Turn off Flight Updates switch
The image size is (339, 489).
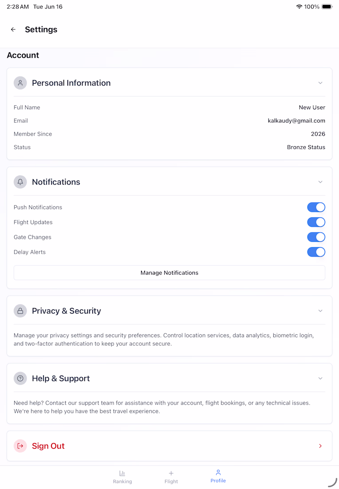click(316, 222)
